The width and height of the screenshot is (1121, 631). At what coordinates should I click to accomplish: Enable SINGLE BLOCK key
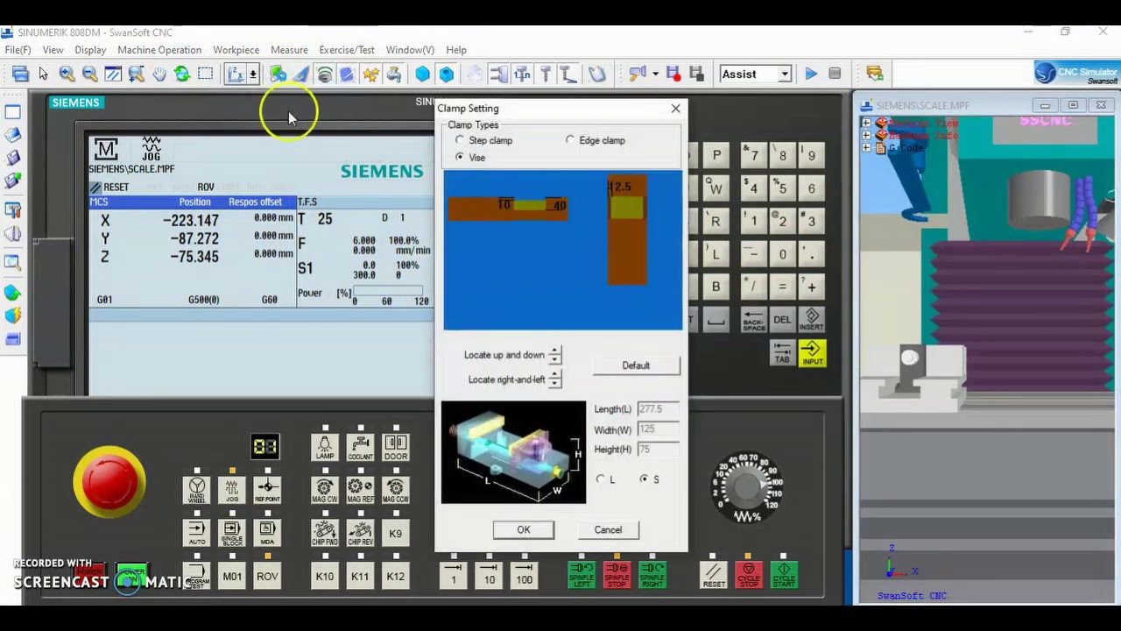pos(232,533)
